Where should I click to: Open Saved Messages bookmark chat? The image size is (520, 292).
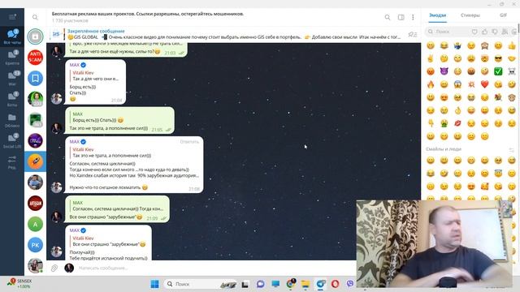[x=35, y=78]
